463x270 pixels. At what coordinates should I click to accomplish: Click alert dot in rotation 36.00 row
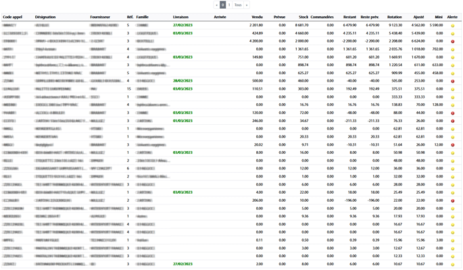(x=452, y=169)
